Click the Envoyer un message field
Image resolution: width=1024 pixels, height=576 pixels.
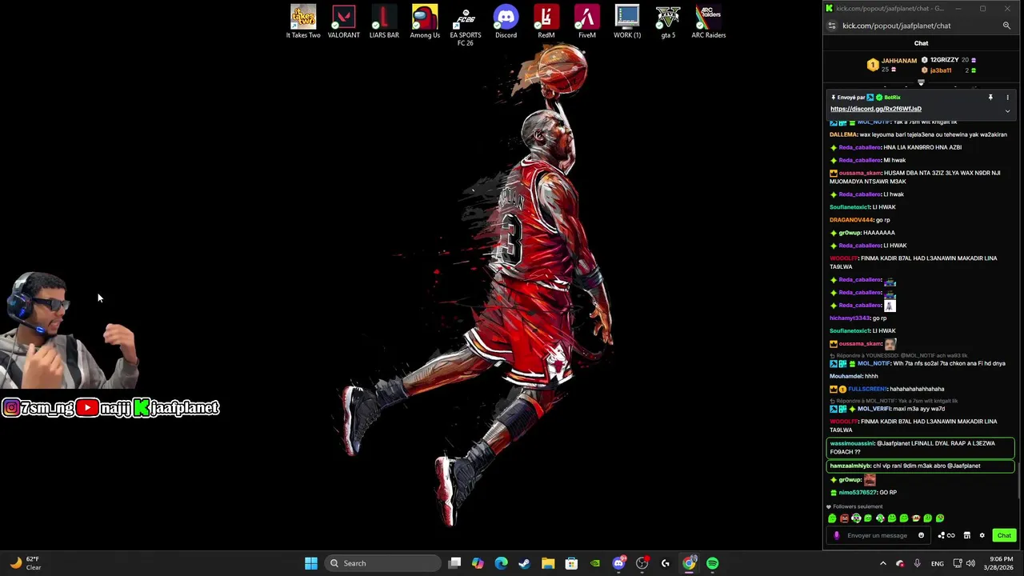pyautogui.click(x=878, y=535)
